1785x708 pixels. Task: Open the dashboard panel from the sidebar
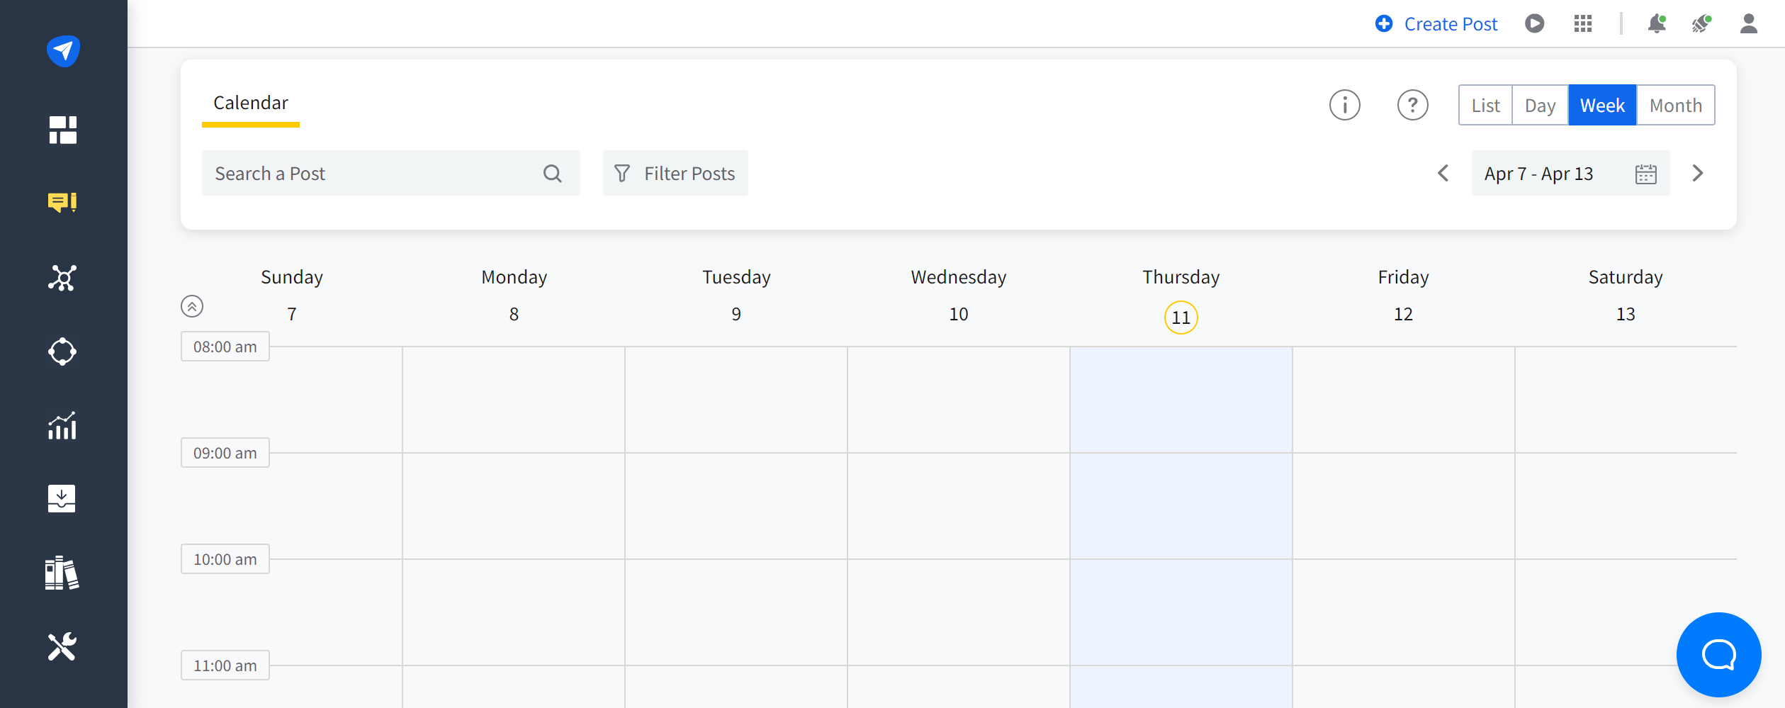[x=62, y=130]
